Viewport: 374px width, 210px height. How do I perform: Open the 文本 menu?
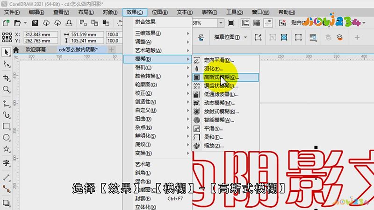(x=185, y=13)
